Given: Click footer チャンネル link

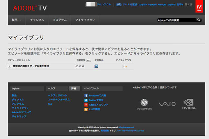Looking at the screenshot, I should (x=18, y=100).
